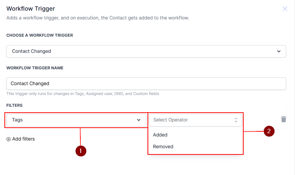
Task: Click the chevron arrow on Contact Changed dropdown
Action: click(279, 51)
